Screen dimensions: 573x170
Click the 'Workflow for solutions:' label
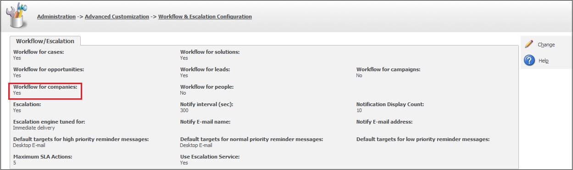click(x=210, y=52)
